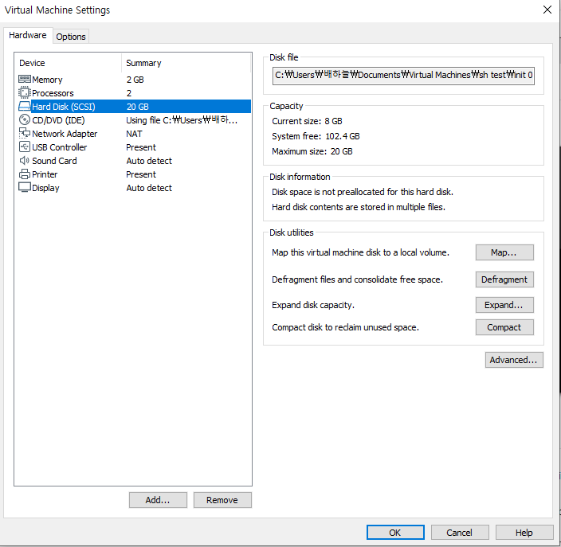Select the Display device label
Image resolution: width=561 pixels, height=547 pixels.
(45, 188)
